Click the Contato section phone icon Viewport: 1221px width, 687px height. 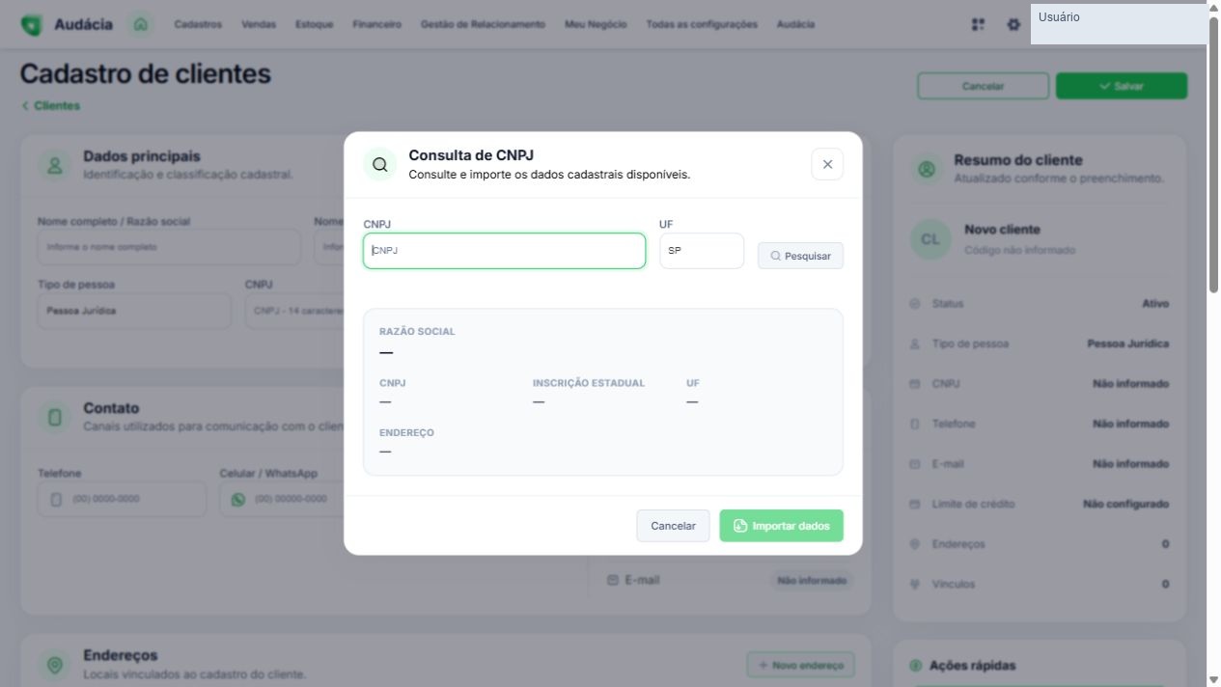coord(55,417)
